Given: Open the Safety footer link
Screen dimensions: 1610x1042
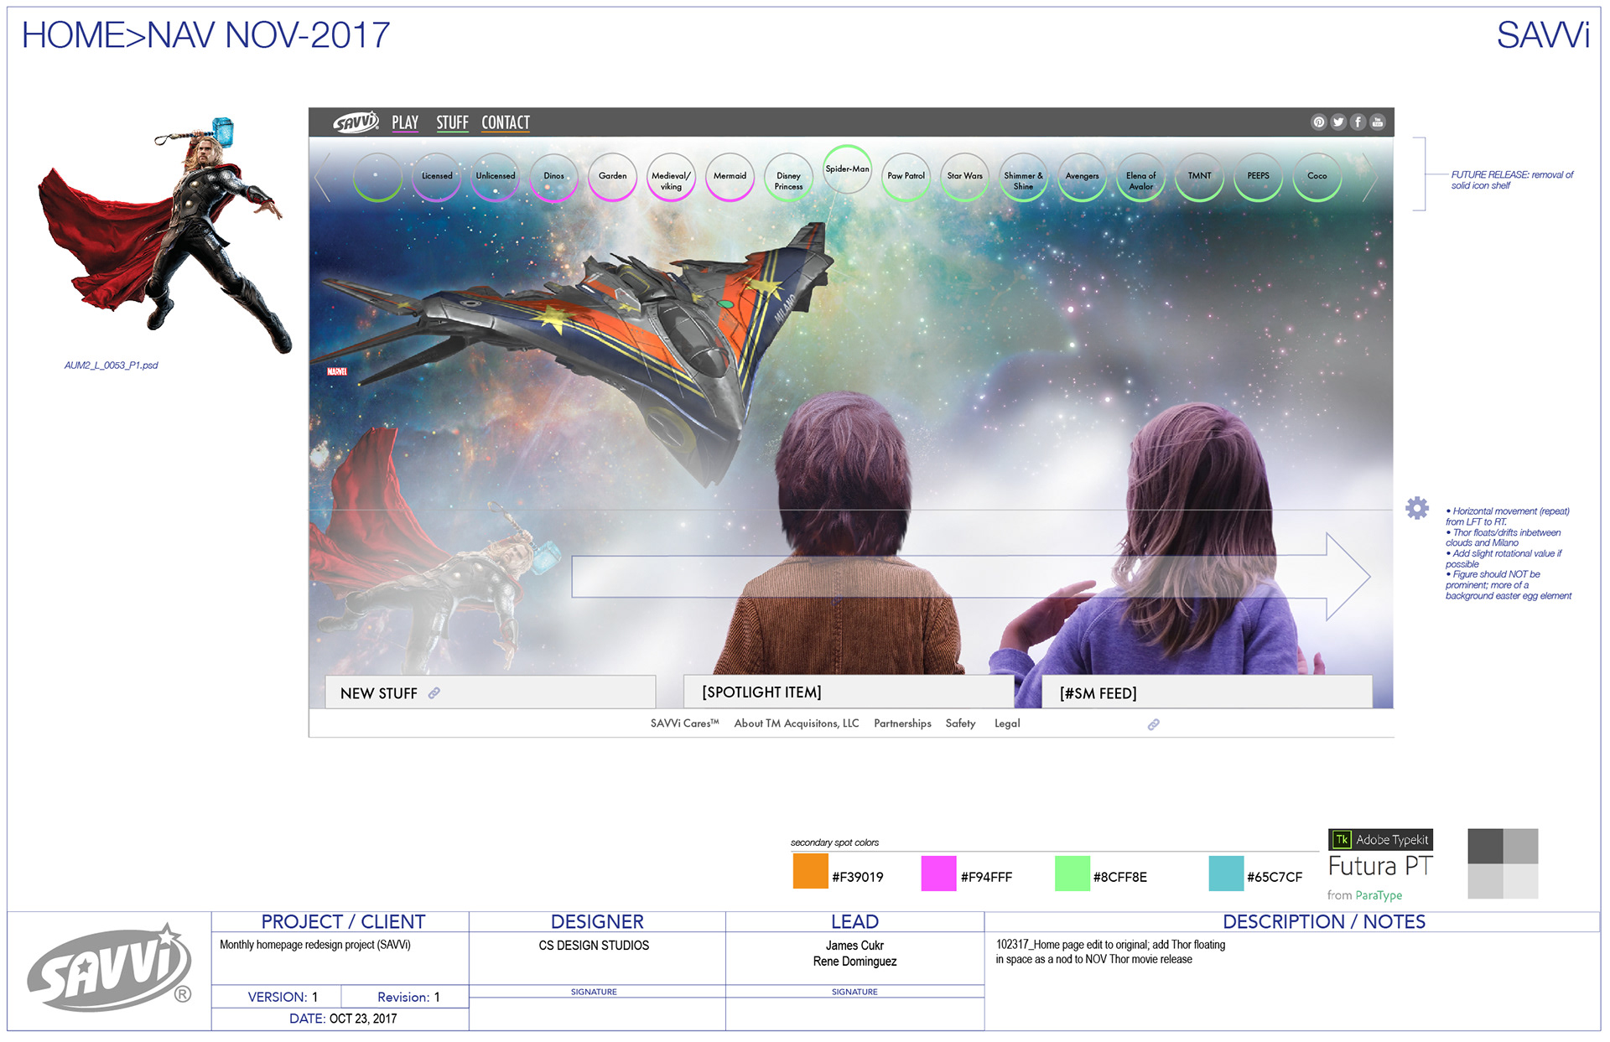Looking at the screenshot, I should tap(960, 723).
